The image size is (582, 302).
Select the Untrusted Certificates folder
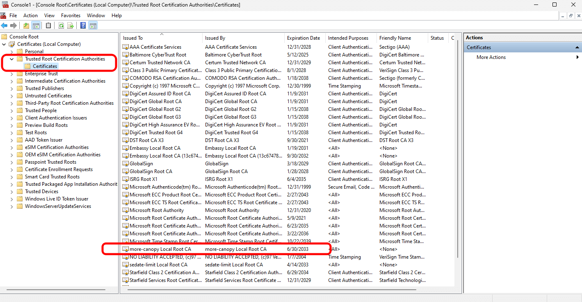pyautogui.click(x=48, y=96)
